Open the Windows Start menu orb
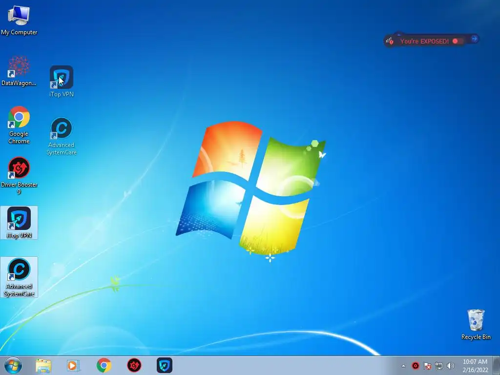Screen dimensions: 500x375 tap(13, 365)
